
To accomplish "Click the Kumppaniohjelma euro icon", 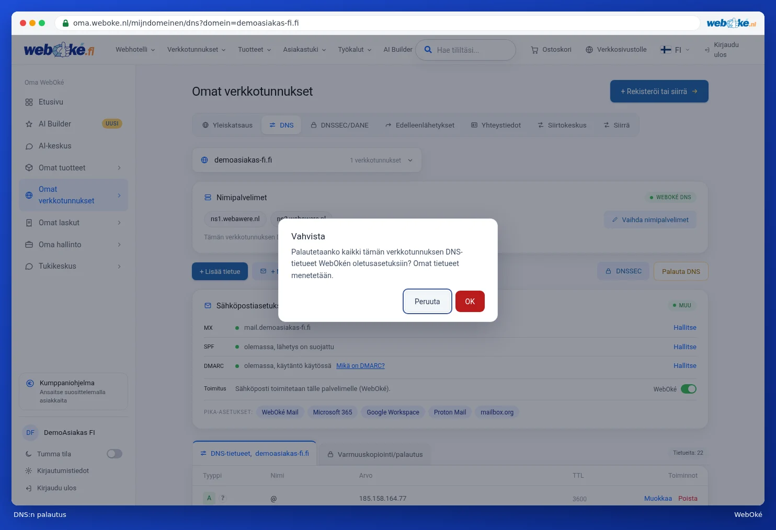I will [x=30, y=383].
